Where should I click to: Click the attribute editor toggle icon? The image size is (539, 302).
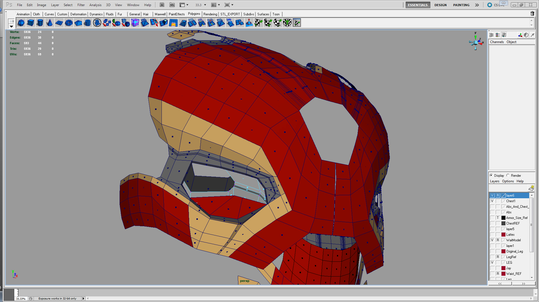pyautogui.click(x=491, y=35)
